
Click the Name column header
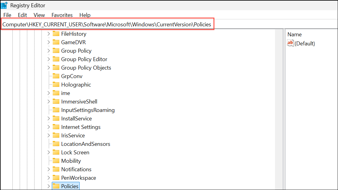pyautogui.click(x=294, y=34)
